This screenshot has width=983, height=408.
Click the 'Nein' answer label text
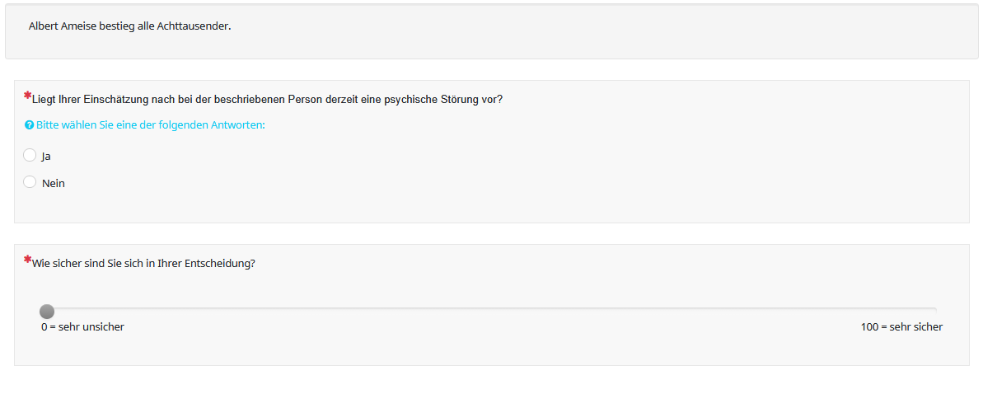click(x=54, y=183)
